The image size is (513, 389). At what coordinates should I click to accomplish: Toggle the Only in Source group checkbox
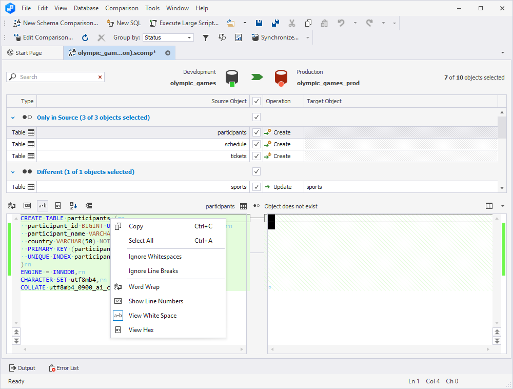[x=256, y=117]
